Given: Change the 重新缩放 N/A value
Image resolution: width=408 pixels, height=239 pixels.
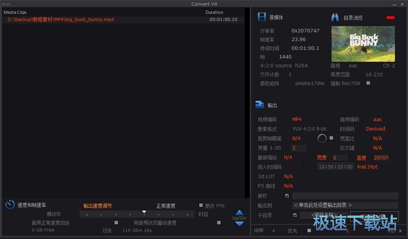Looking at the screenshot, I should tap(288, 157).
